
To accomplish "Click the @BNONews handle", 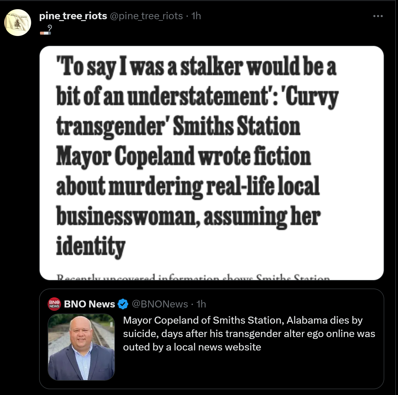I will 160,304.
